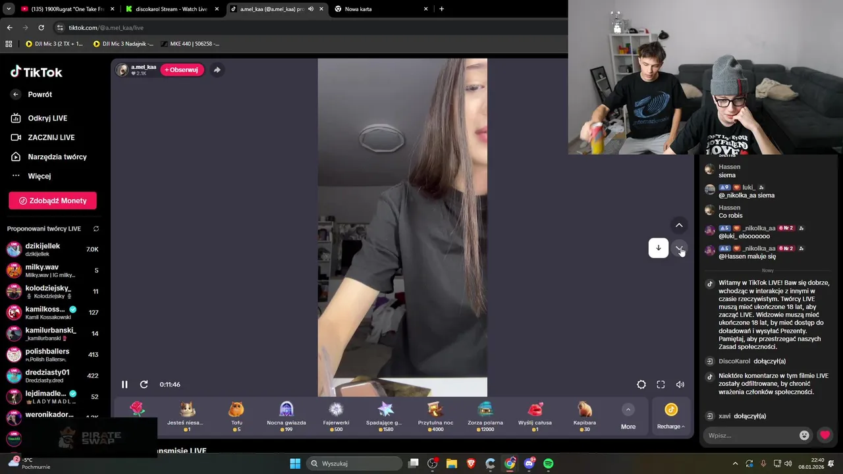Follow a.mel_kaa with Obserwuj button
843x474 pixels.
pyautogui.click(x=182, y=70)
